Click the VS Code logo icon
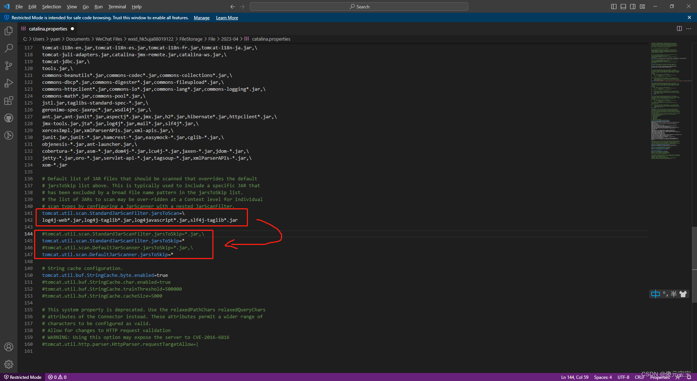697x381 pixels. click(7, 7)
